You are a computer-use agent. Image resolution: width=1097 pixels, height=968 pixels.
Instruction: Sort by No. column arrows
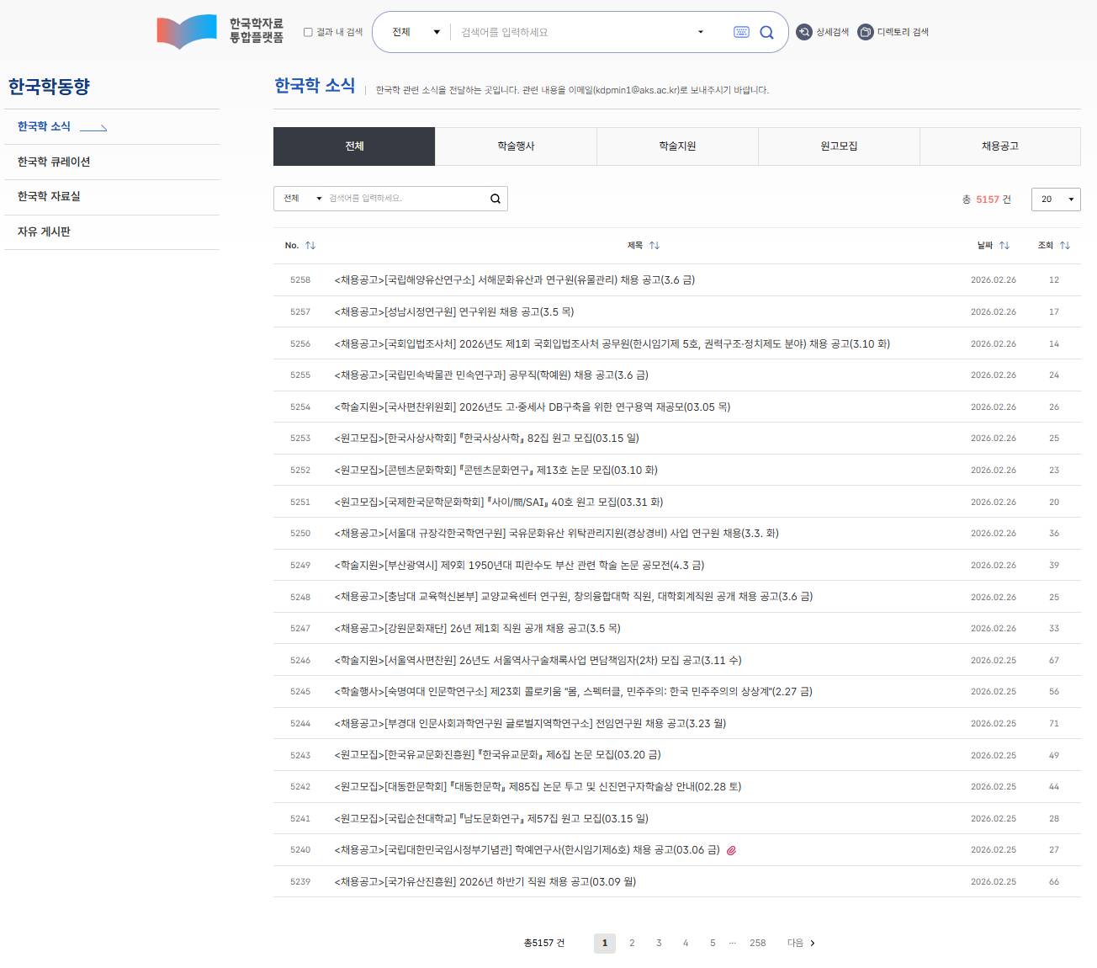[310, 246]
